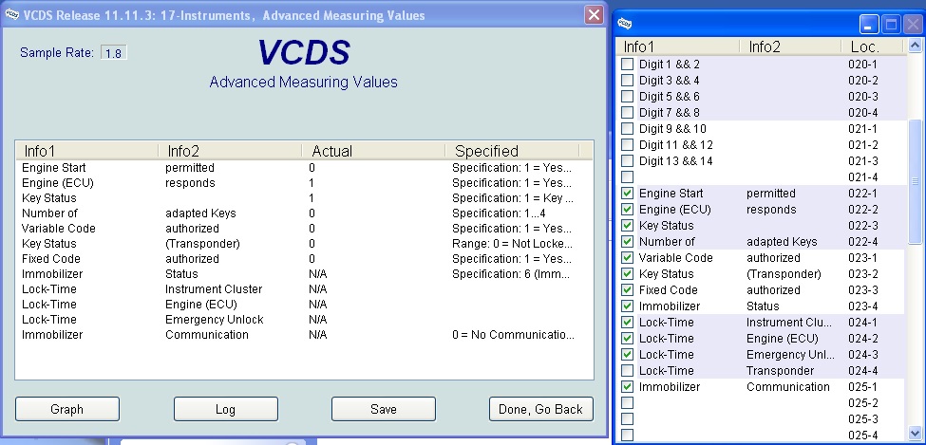Image resolution: width=926 pixels, height=445 pixels.
Task: Select Immobilizer Status table row
Action: (304, 274)
